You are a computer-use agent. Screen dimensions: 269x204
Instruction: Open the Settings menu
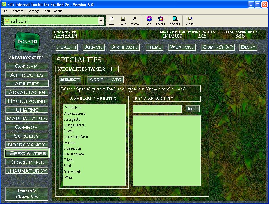point(34,11)
